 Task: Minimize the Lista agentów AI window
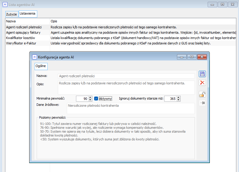point(212,4)
